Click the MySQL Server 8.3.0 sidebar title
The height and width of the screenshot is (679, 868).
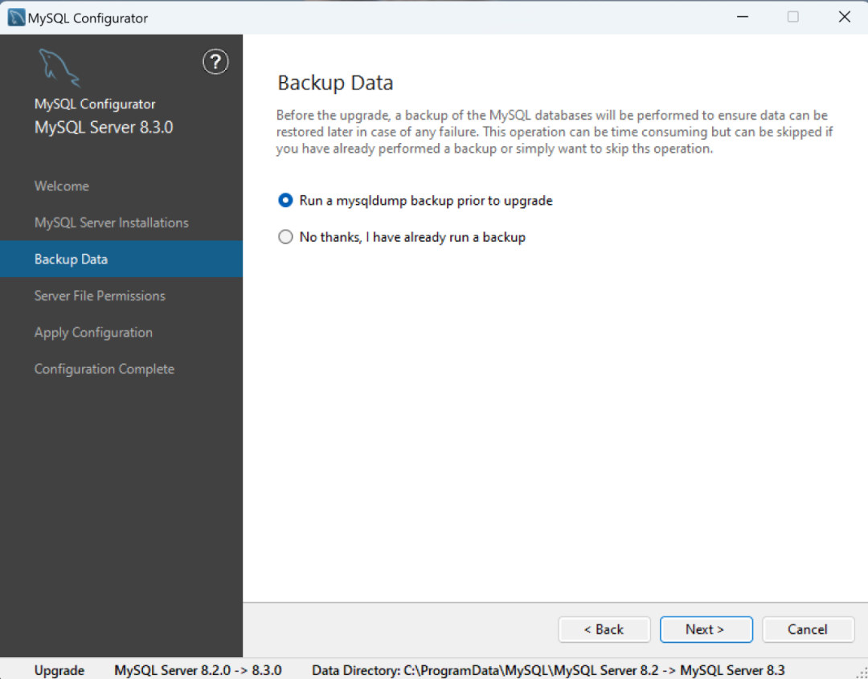point(104,127)
